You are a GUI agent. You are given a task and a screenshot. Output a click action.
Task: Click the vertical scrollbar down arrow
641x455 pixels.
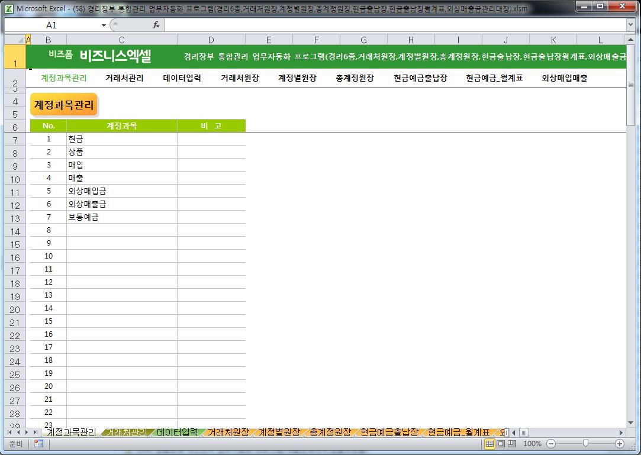pyautogui.click(x=630, y=422)
